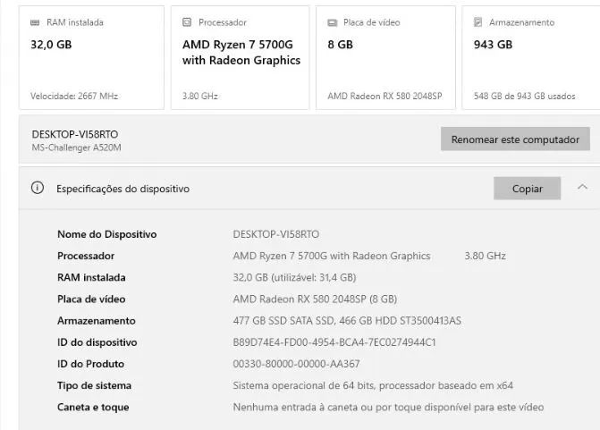Select the 3.80 GHz text in processor card
This screenshot has height=430, width=600.
200,96
